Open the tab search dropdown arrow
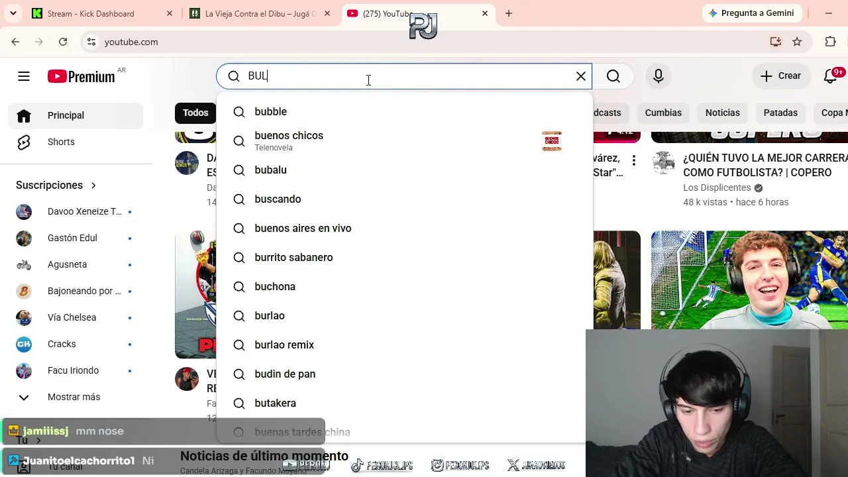This screenshot has width=848, height=477. [x=13, y=13]
